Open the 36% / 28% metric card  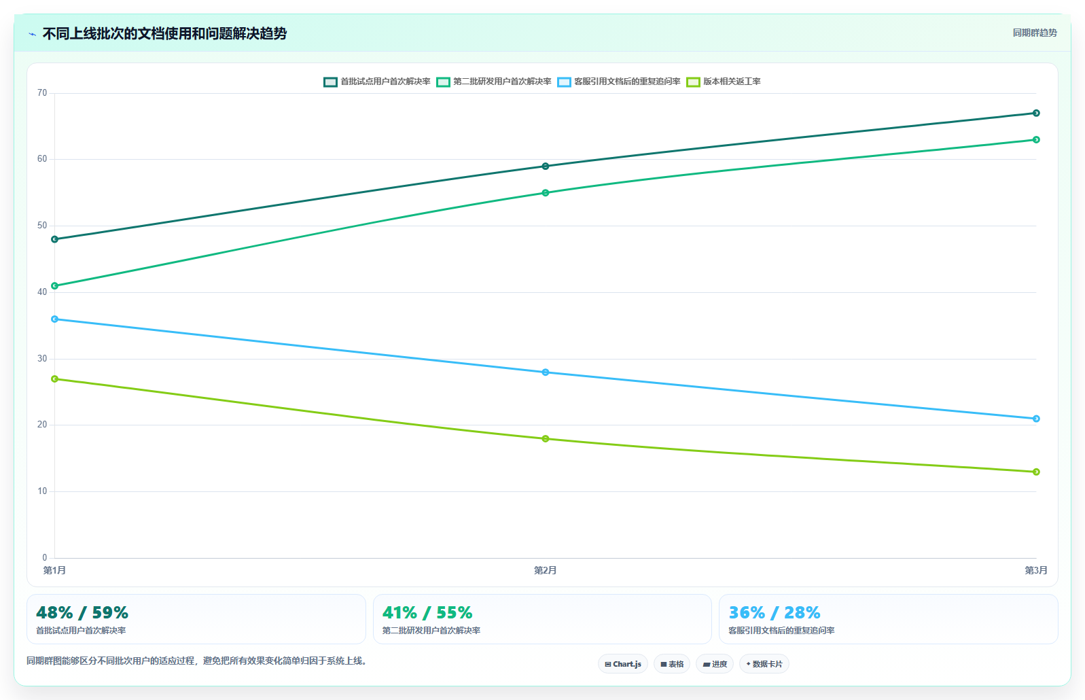(x=889, y=619)
